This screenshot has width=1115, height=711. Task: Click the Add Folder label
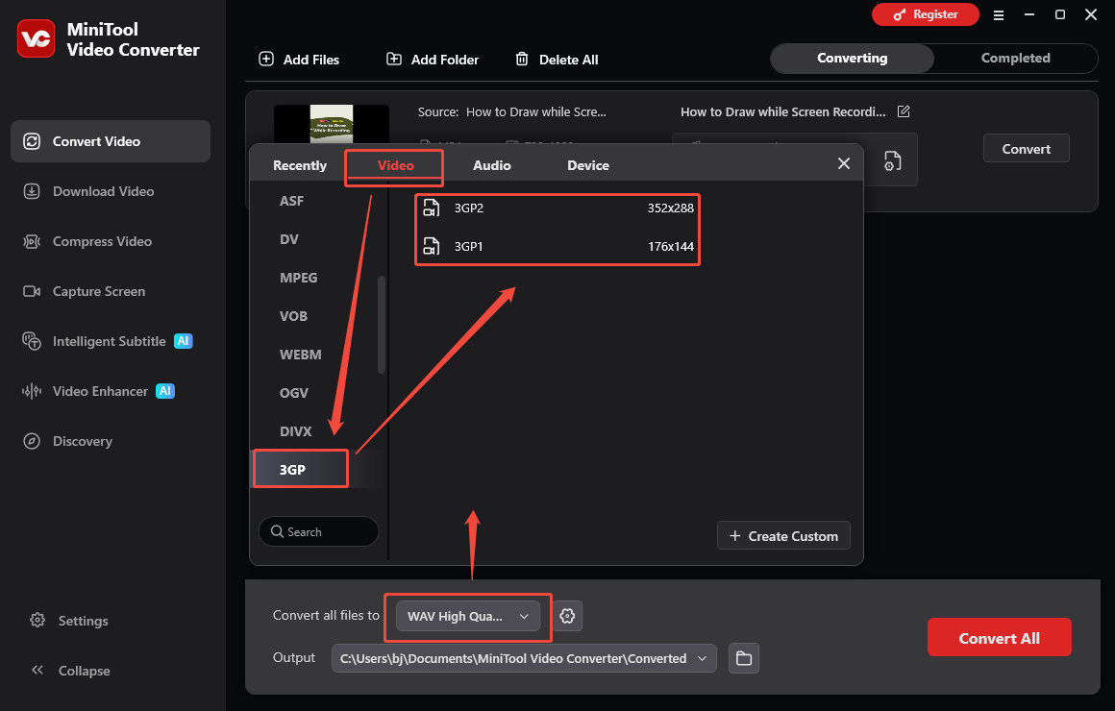pos(444,60)
